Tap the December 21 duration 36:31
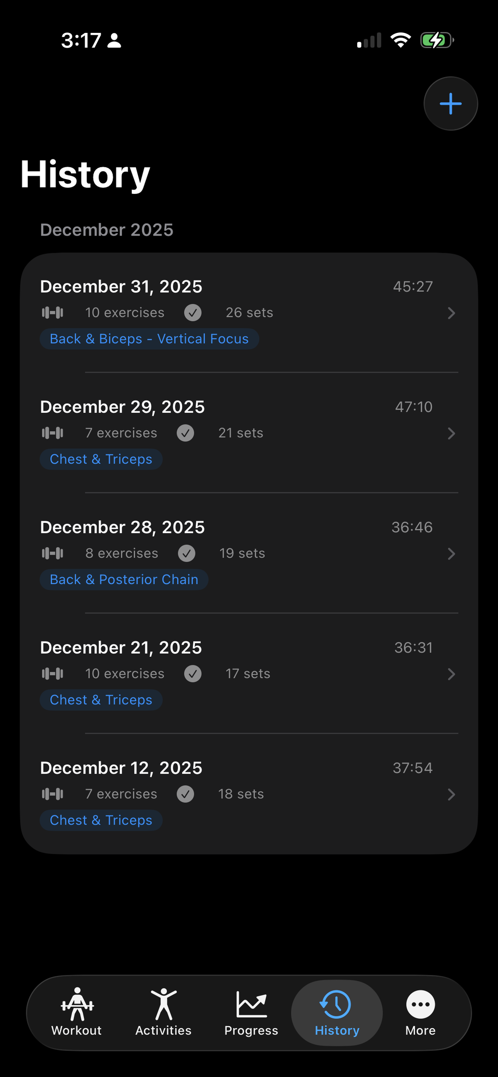 pos(413,647)
